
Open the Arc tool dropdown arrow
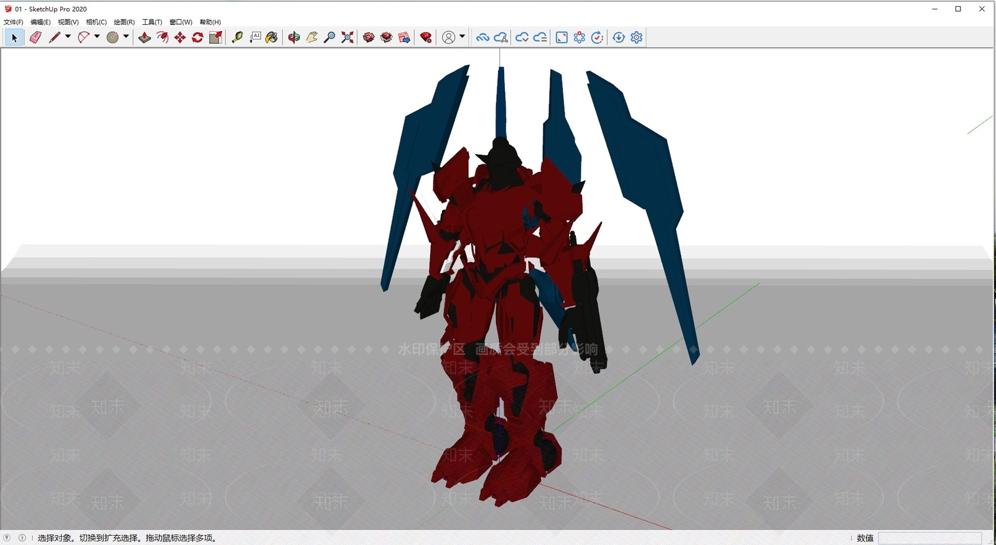[97, 37]
